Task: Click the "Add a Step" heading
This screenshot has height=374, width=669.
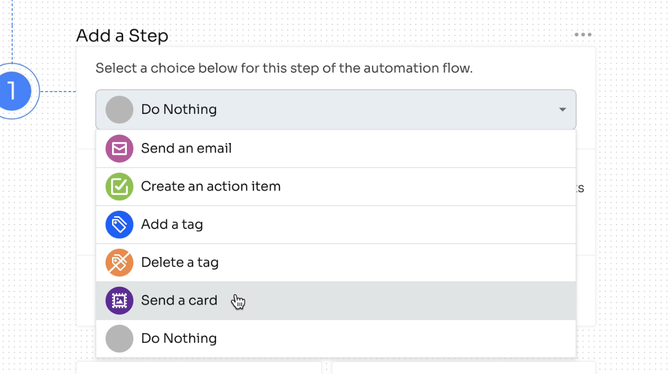Action: pyautogui.click(x=122, y=36)
